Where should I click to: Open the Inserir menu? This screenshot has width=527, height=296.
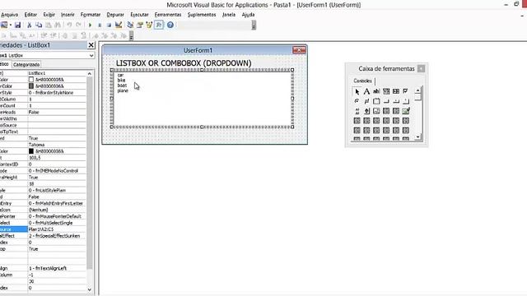click(x=68, y=15)
